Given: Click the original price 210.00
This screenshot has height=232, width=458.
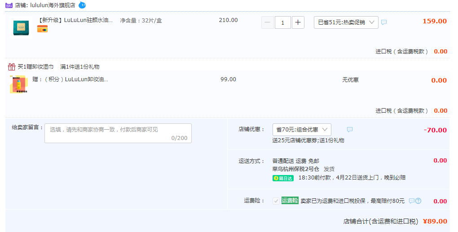Looking at the screenshot, I should [228, 20].
